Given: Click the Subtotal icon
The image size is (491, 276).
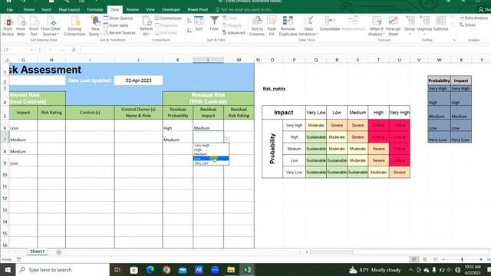Looking at the screenshot, I should [440, 24].
